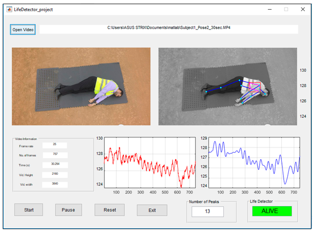Reset the detector with Reset button

click(x=109, y=209)
